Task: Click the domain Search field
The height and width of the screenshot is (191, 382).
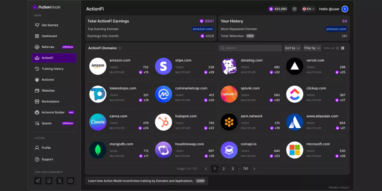Action: 250,48
